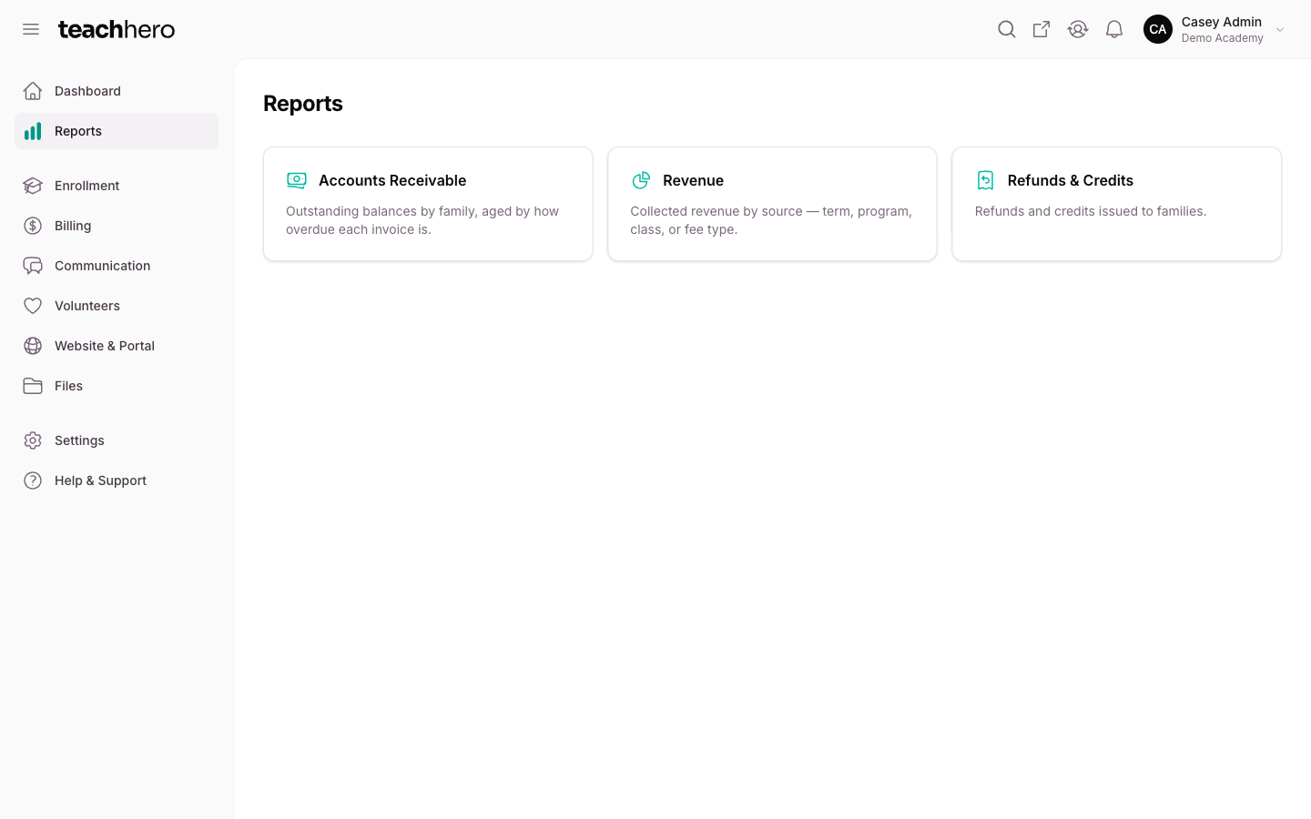This screenshot has height=819, width=1311.
Task: Click the Settings gear icon
Action: click(33, 440)
